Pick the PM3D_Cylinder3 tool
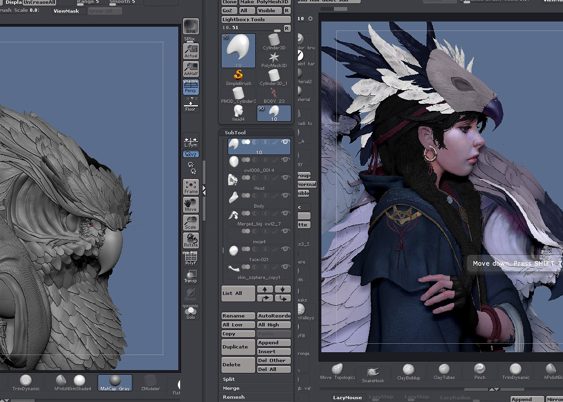563x402 pixels. point(238,95)
